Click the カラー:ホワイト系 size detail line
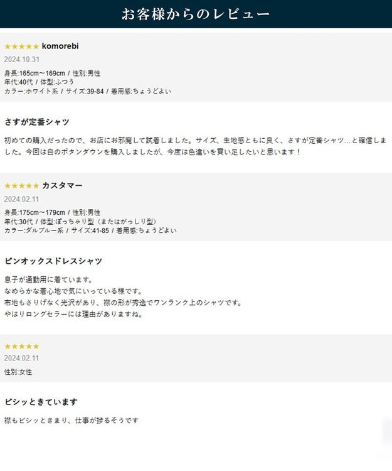 87,91
